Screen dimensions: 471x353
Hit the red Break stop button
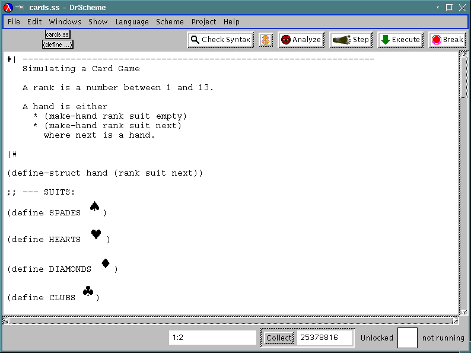click(x=447, y=40)
